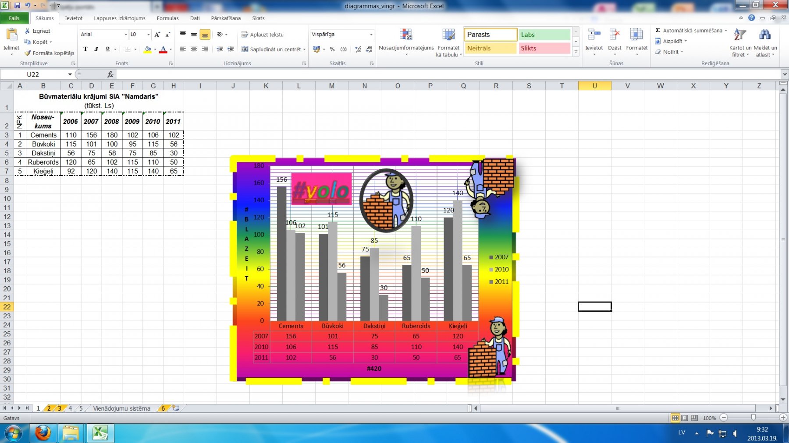Screen dimensions: 789x443
Task: Switch to Vienādojumu sistēma sheet
Action: 121,408
